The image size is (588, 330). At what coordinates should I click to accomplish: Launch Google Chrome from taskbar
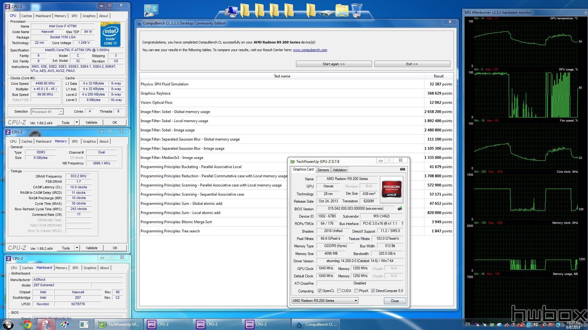point(27,324)
